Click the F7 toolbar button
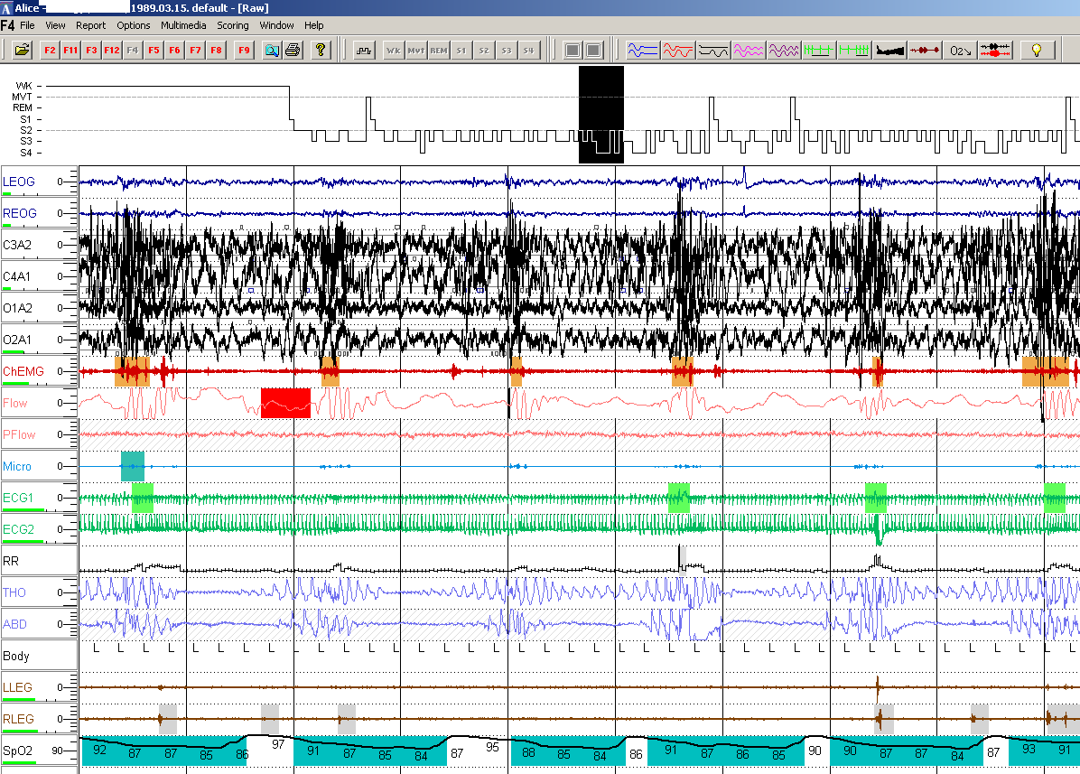Viewport: 1080px width, 774px height. pos(195,51)
